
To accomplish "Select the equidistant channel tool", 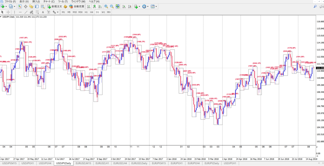I will 31,12.
